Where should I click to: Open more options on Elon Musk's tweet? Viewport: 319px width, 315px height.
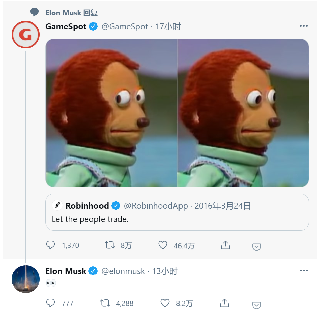304,271
